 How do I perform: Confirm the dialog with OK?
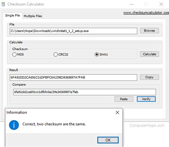[x=108, y=140]
